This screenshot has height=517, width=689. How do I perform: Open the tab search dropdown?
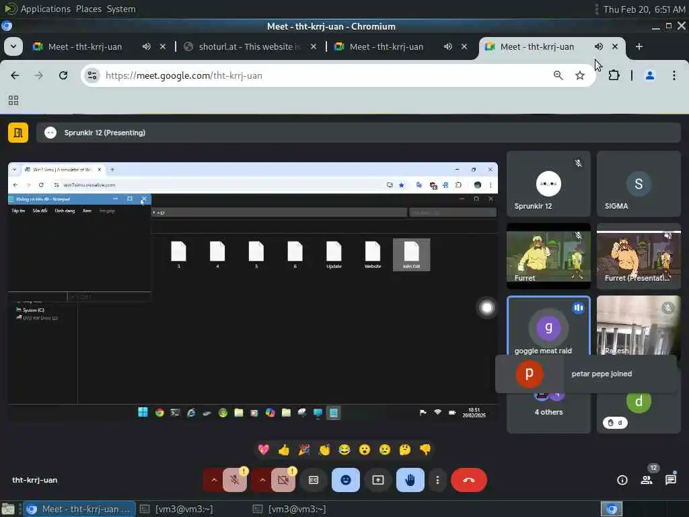point(13,46)
